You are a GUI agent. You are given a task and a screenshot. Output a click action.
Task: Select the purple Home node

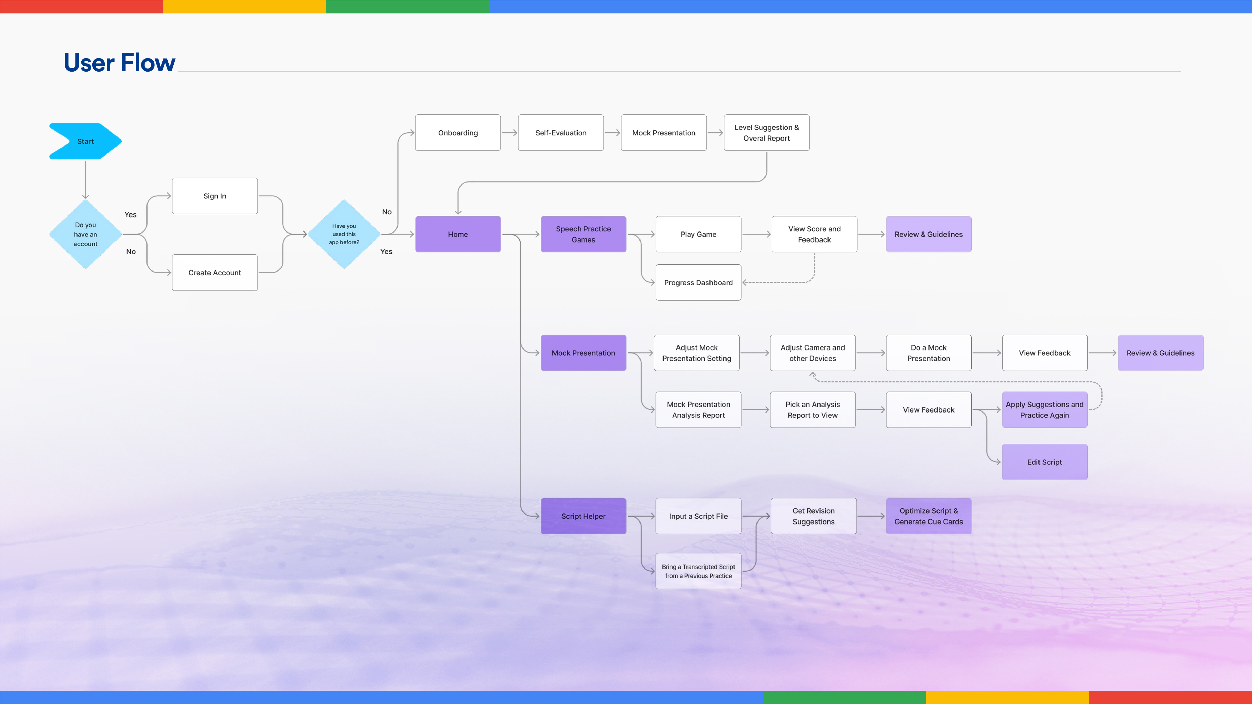coord(458,234)
